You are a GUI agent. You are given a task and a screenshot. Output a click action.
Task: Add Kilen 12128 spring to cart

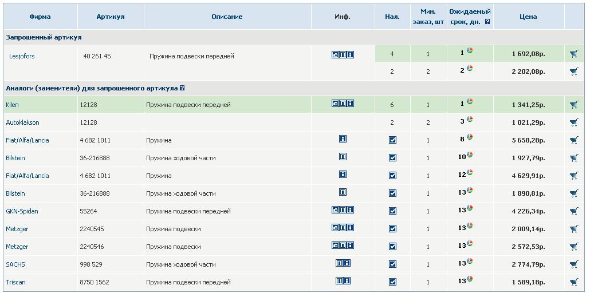(x=574, y=105)
